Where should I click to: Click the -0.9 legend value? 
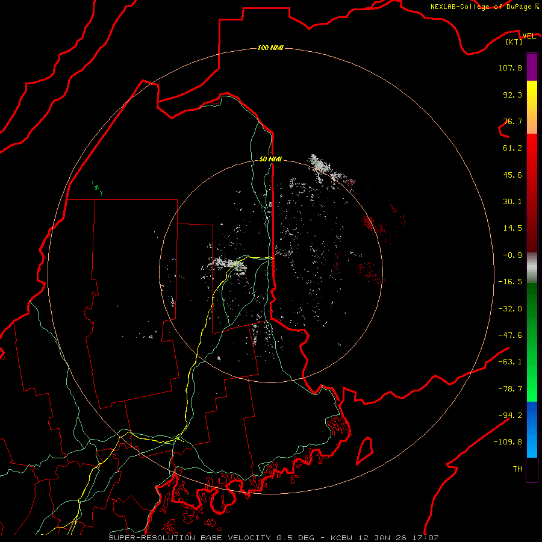(x=512, y=255)
